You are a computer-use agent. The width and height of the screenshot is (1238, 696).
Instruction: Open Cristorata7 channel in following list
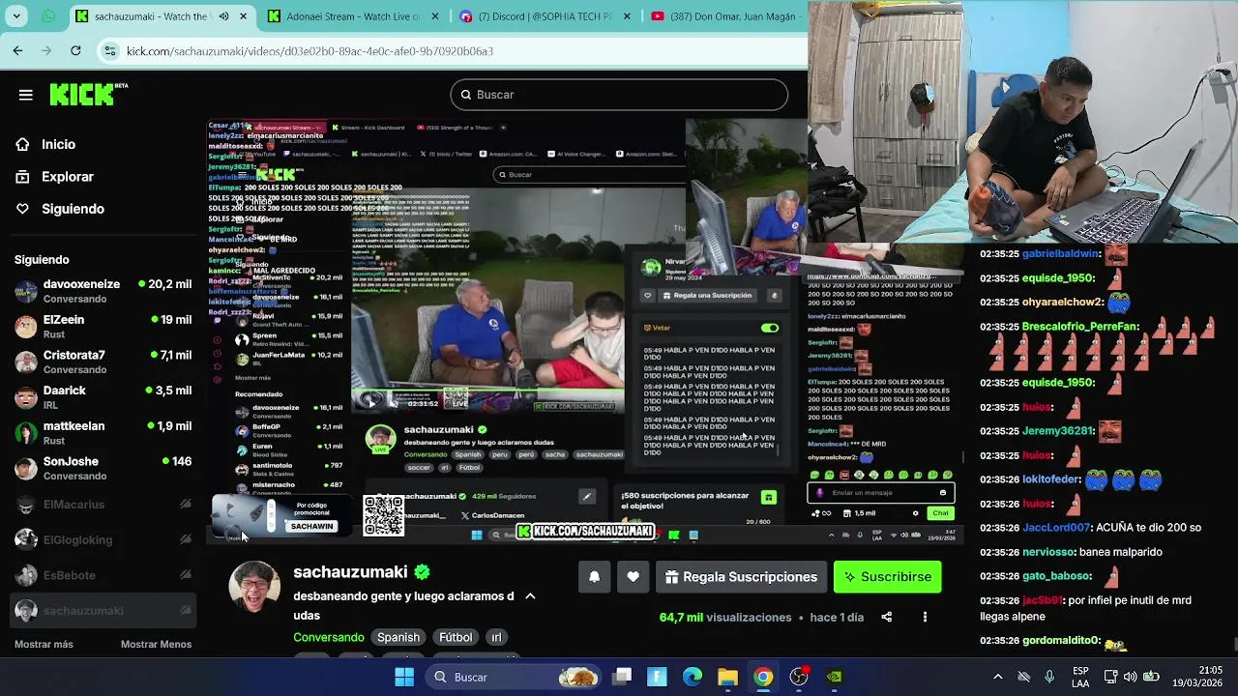[x=103, y=362]
